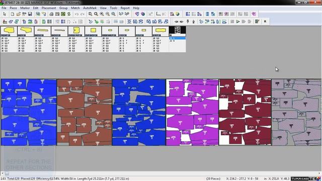Click the left arrow nudge icon

click(176, 21)
